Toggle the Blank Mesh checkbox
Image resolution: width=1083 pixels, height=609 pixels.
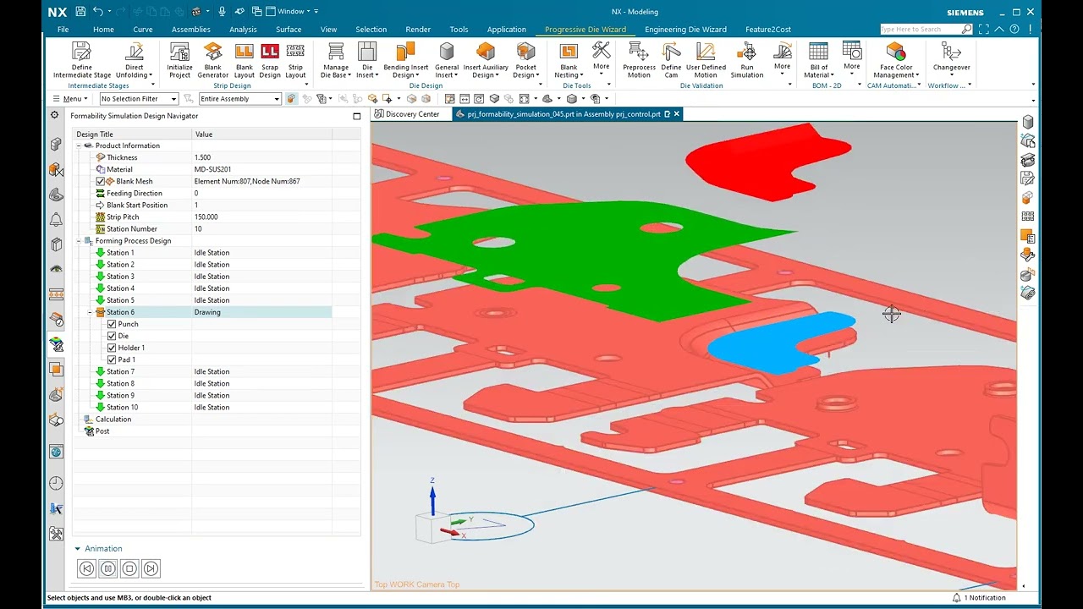point(101,181)
